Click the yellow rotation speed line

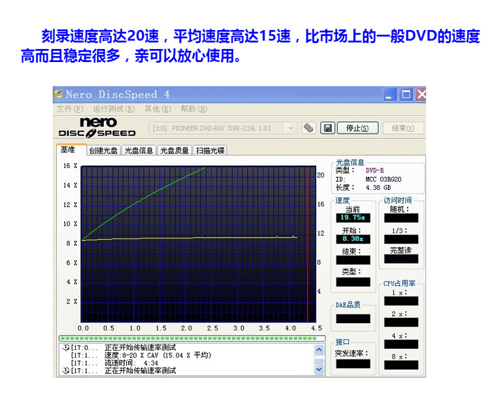tap(189, 238)
